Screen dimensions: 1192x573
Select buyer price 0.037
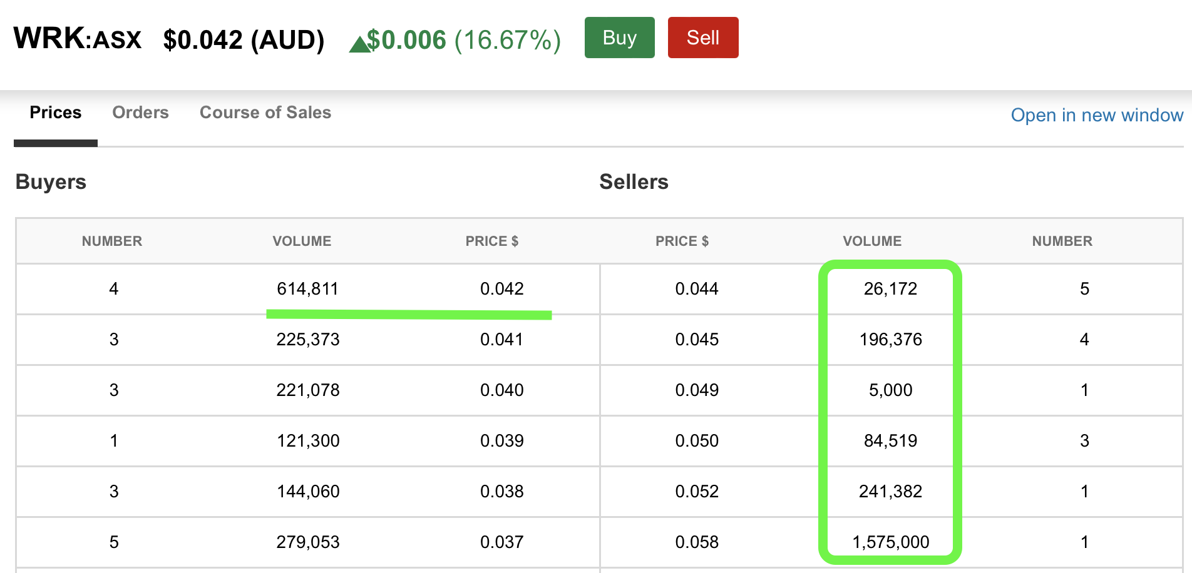pyautogui.click(x=502, y=542)
